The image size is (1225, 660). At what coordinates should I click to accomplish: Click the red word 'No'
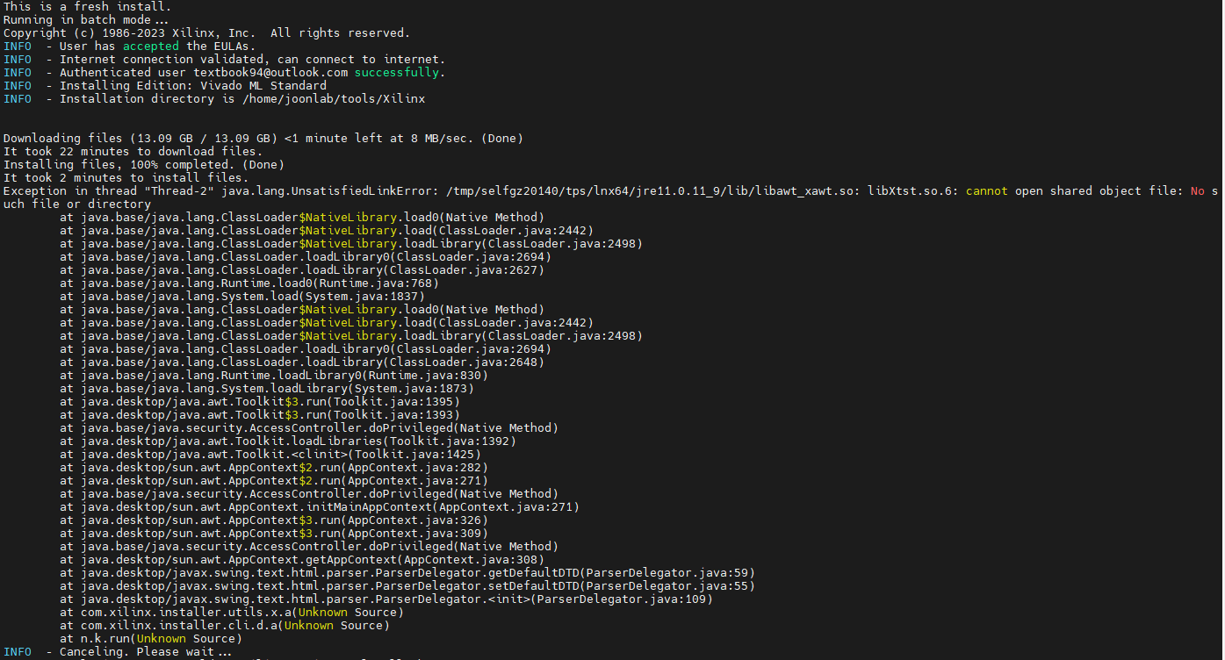(1198, 191)
